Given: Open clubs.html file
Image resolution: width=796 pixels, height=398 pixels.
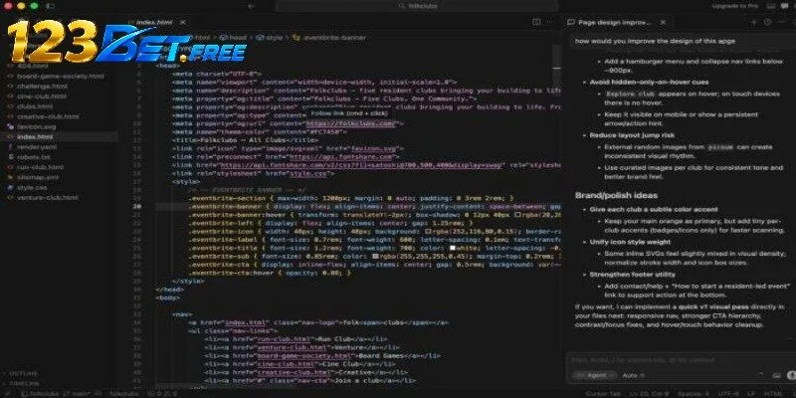Looking at the screenshot, I should tap(35, 106).
